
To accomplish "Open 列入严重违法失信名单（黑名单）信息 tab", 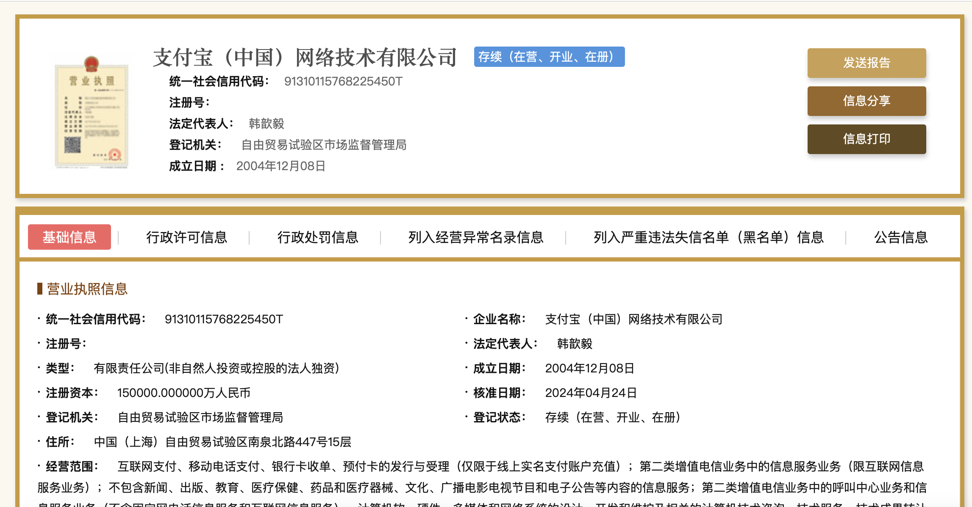I will pos(708,237).
